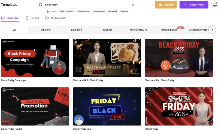Open the Black and Gold Black Friday template

pos(107,58)
